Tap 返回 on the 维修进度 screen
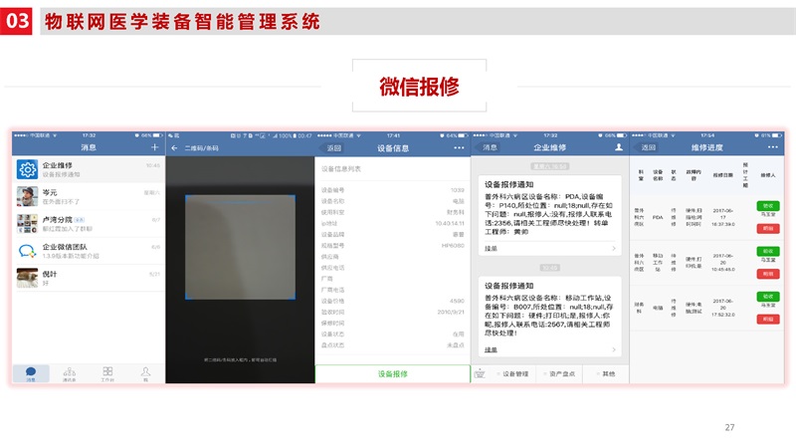The height and width of the screenshot is (448, 796). (648, 147)
